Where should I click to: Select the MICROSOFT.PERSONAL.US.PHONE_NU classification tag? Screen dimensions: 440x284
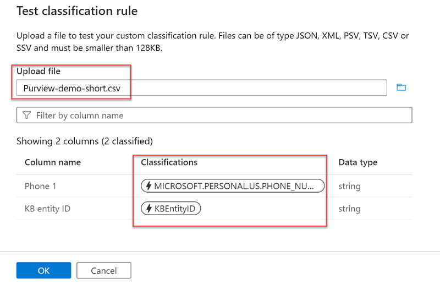(233, 186)
